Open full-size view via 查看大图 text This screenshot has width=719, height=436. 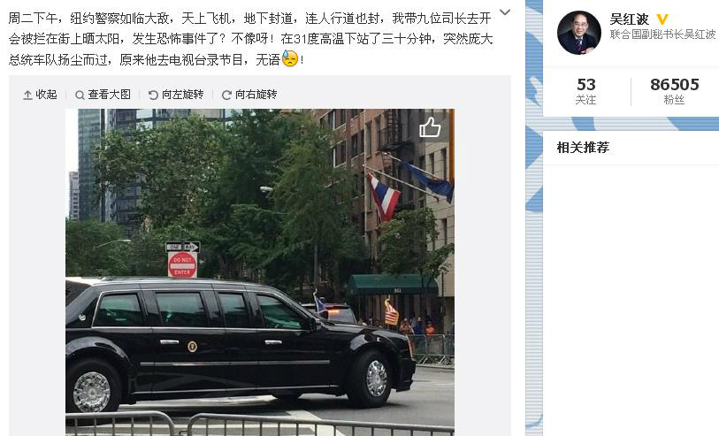109,95
